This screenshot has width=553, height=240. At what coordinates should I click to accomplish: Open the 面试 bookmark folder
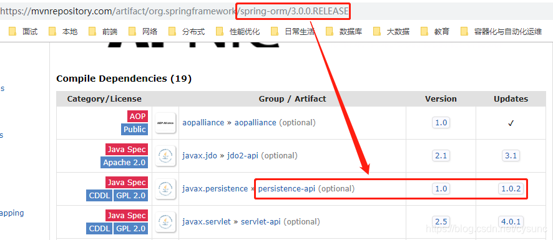23,32
